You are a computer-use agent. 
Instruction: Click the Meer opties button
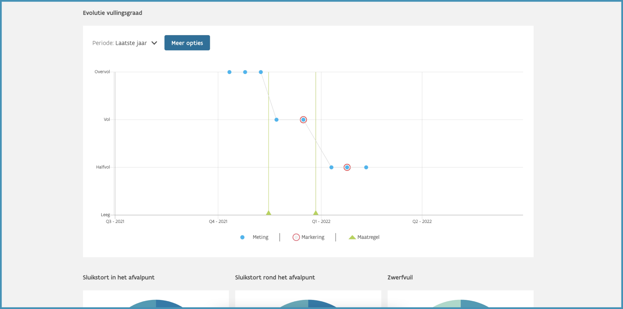(187, 43)
